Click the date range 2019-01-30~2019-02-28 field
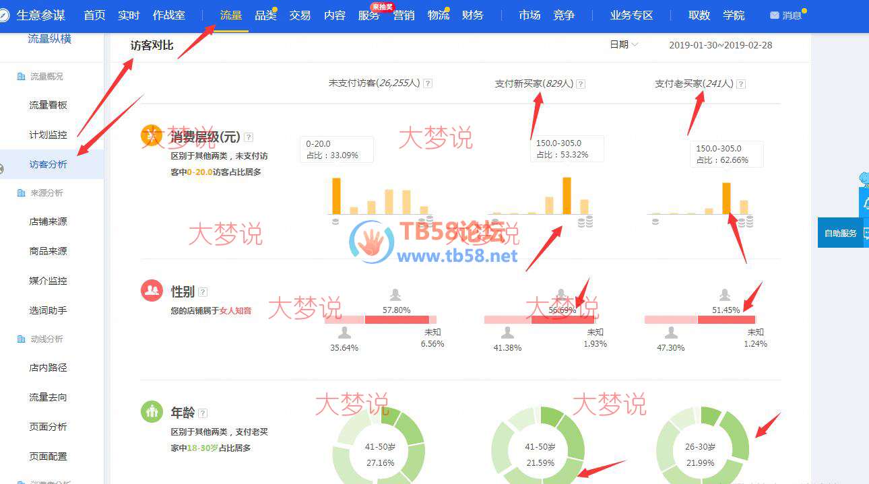This screenshot has width=869, height=484. point(721,45)
